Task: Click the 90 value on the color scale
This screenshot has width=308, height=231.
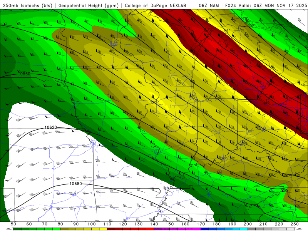Action: tap(76, 224)
